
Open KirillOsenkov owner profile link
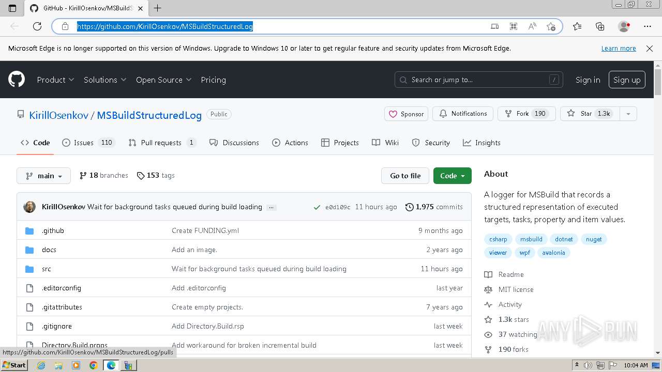pyautogui.click(x=58, y=115)
